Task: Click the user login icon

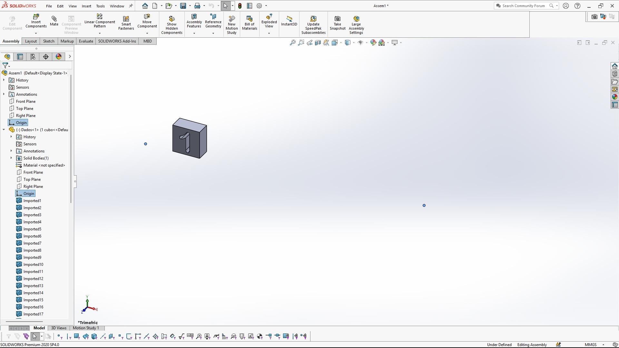Action: click(566, 6)
